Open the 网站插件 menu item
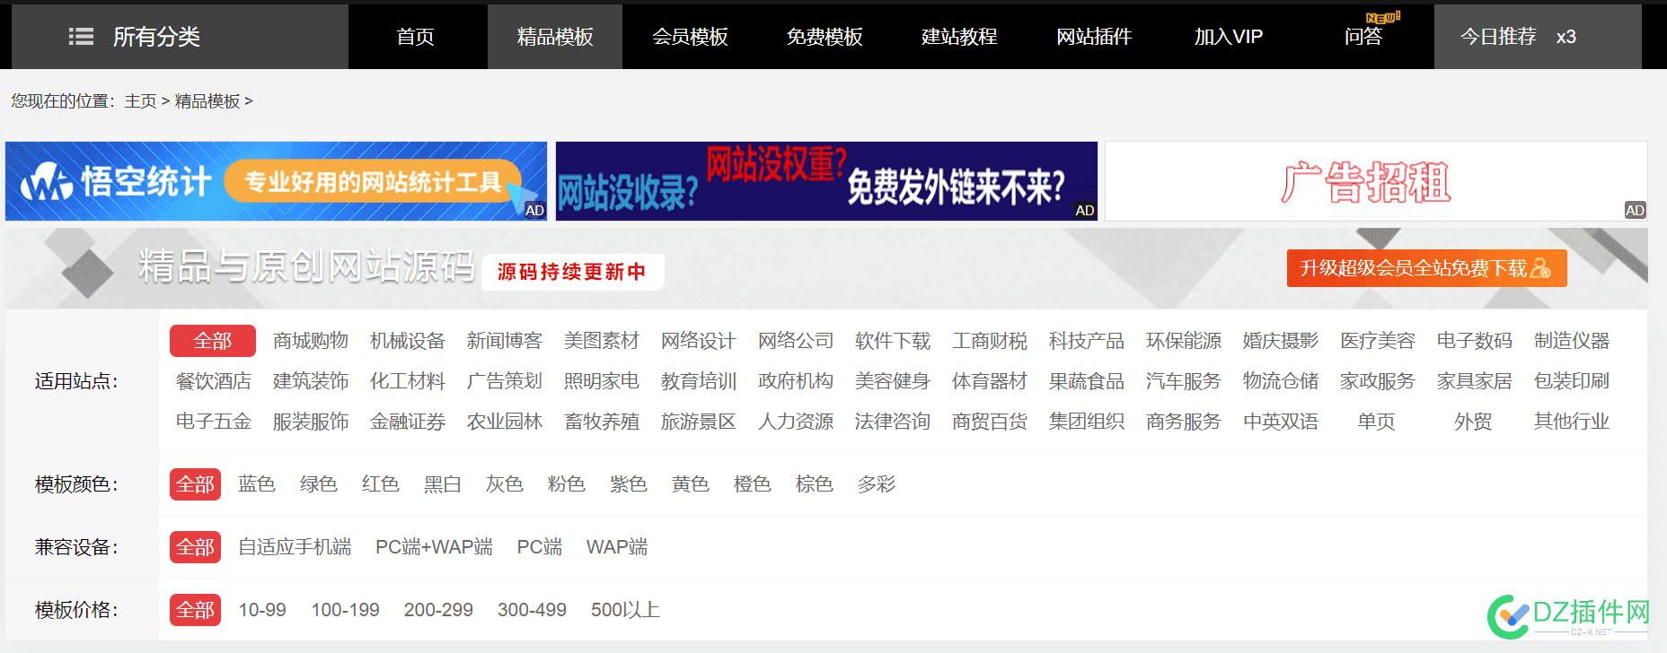The image size is (1667, 653). [x=1094, y=37]
